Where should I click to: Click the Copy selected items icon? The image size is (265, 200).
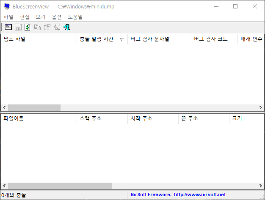pos(38,27)
